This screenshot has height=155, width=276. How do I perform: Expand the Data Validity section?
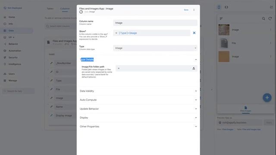point(138,91)
